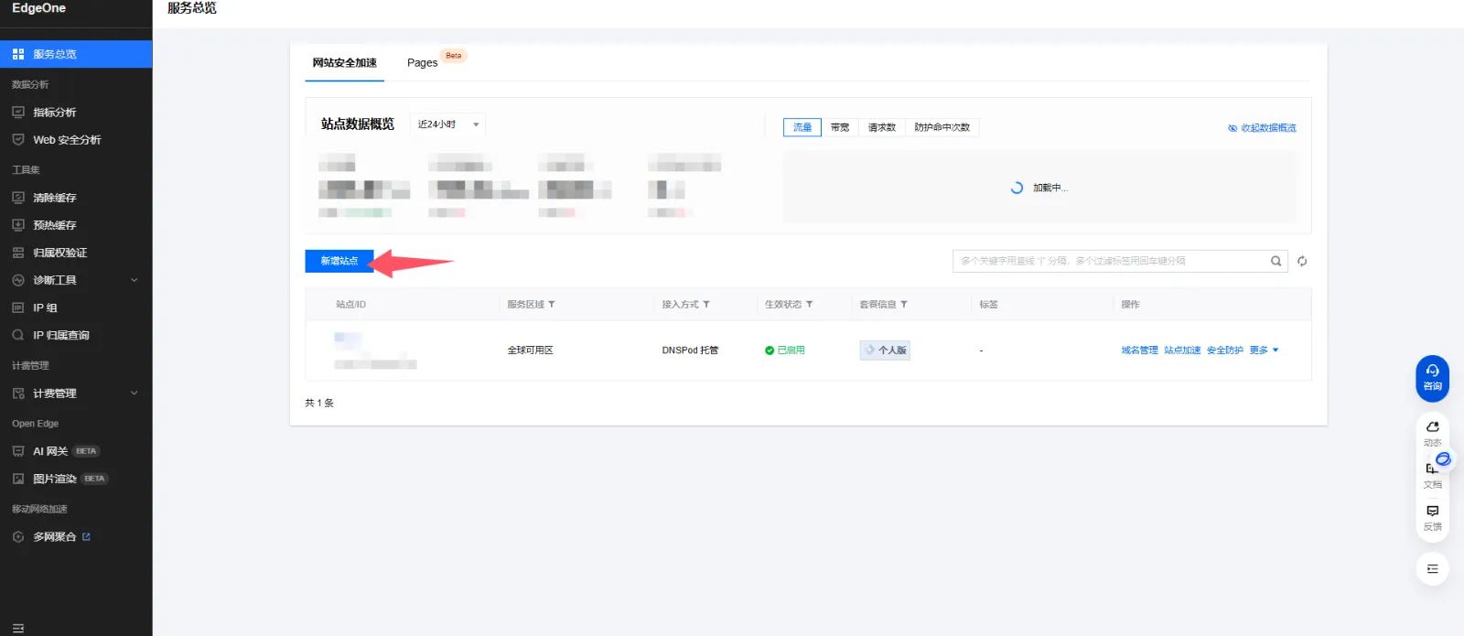
Task: Filter by 套餐信息 column
Action: pos(904,305)
